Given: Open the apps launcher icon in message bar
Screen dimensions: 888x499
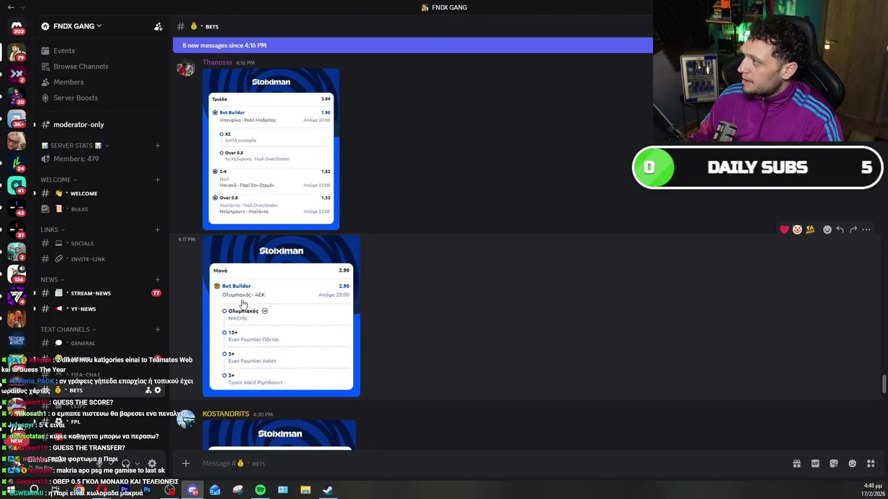Looking at the screenshot, I should [871, 464].
